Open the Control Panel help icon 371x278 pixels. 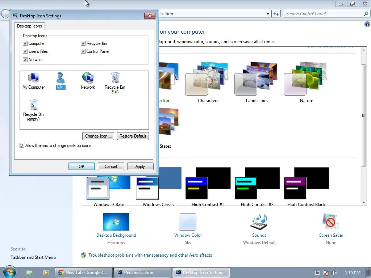367,24
